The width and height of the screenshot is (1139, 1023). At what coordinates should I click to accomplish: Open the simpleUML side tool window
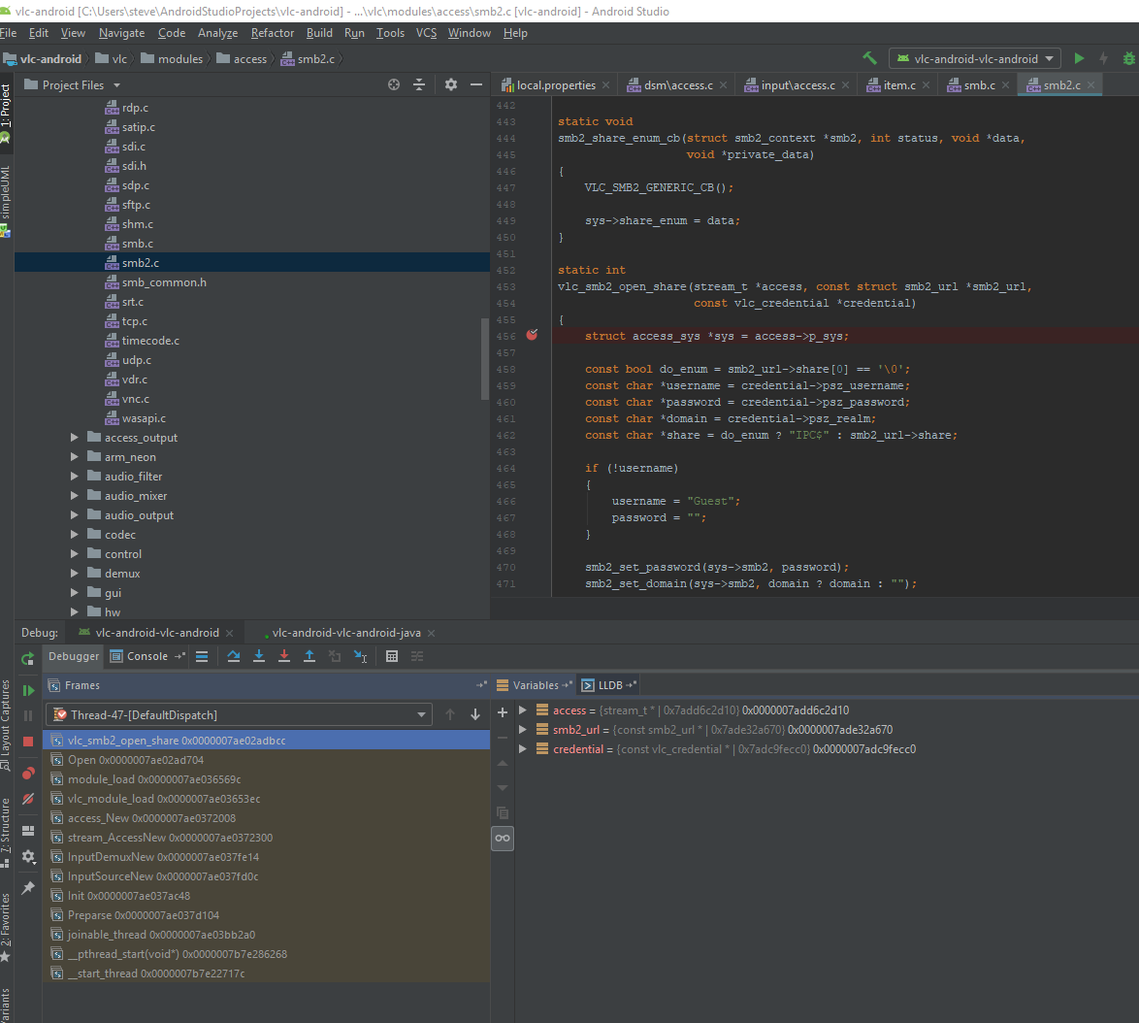pyautogui.click(x=6, y=200)
